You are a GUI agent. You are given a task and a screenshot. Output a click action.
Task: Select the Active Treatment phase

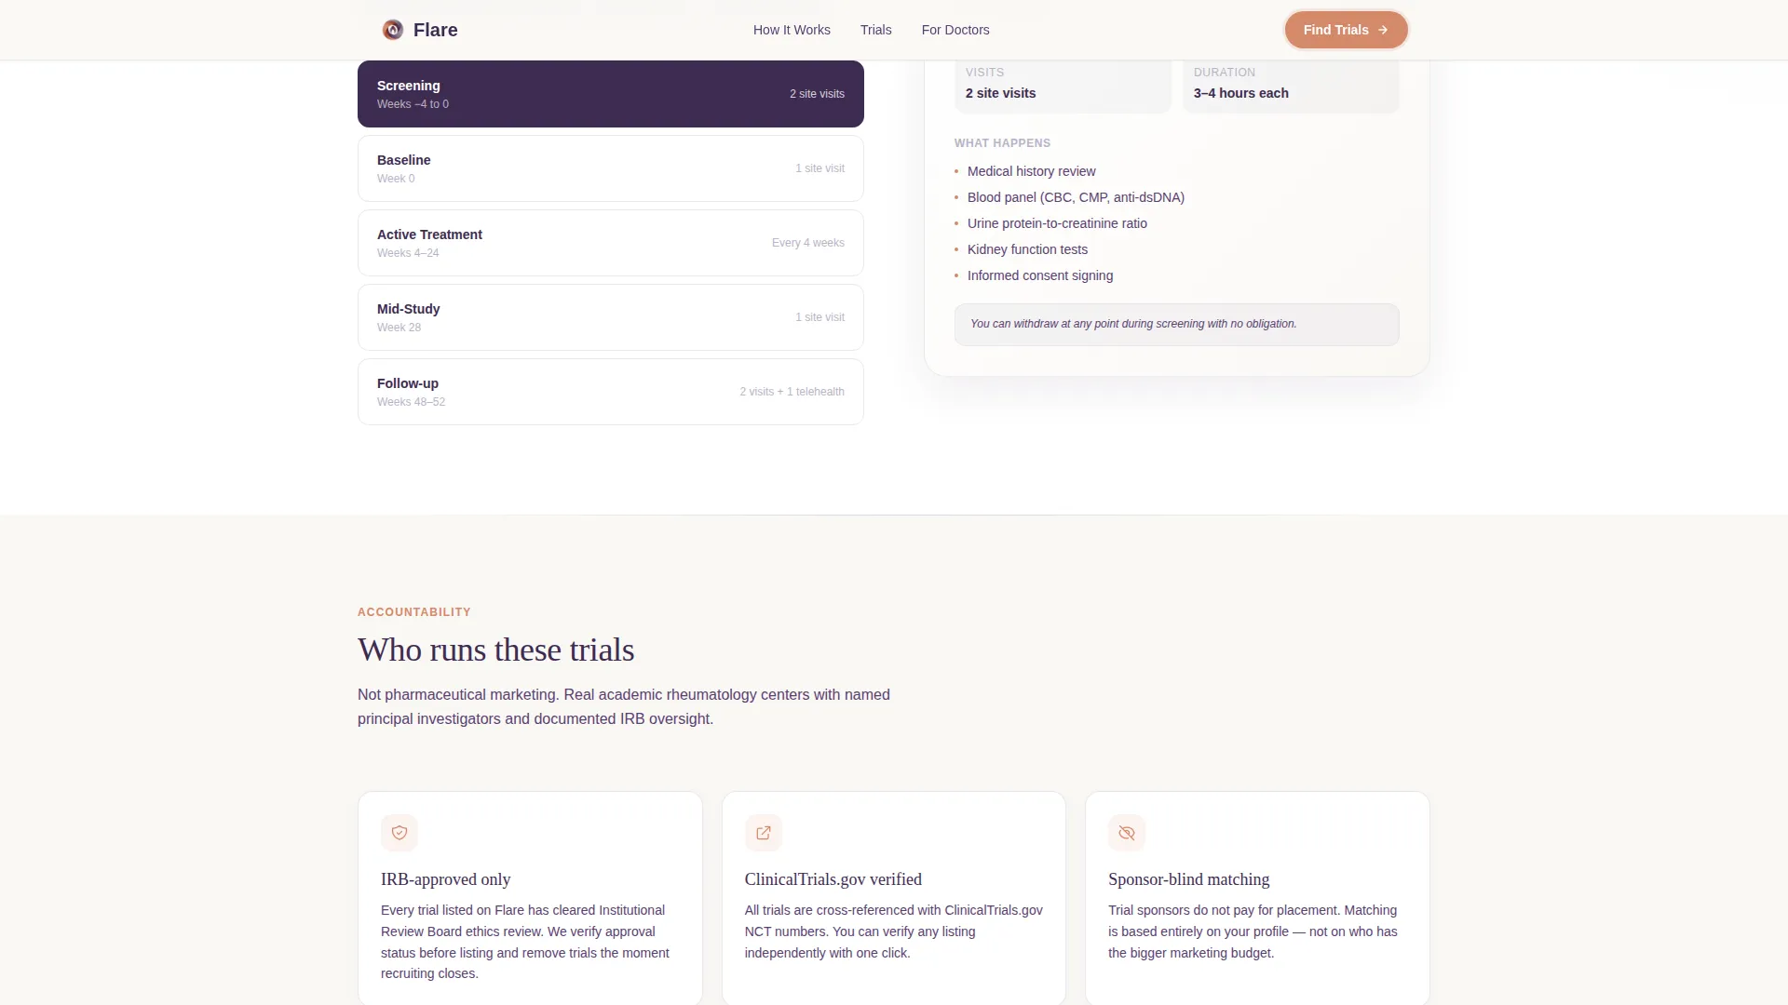611,243
